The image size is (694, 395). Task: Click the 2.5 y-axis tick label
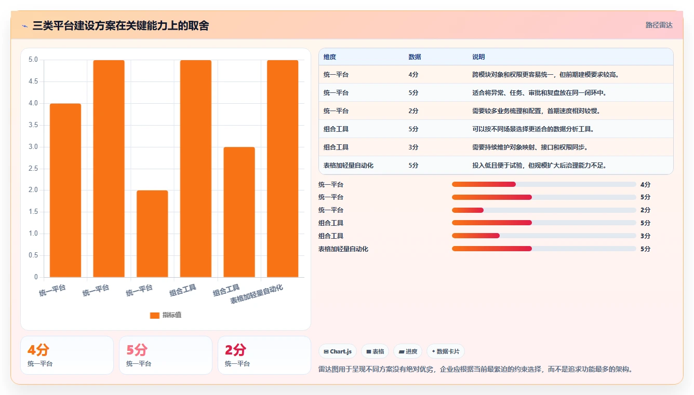point(33,169)
